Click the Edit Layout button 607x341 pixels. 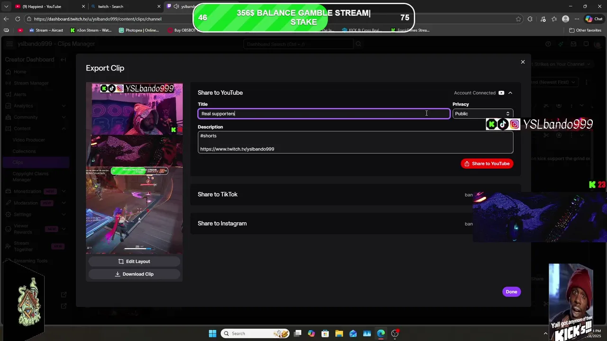tap(134, 261)
